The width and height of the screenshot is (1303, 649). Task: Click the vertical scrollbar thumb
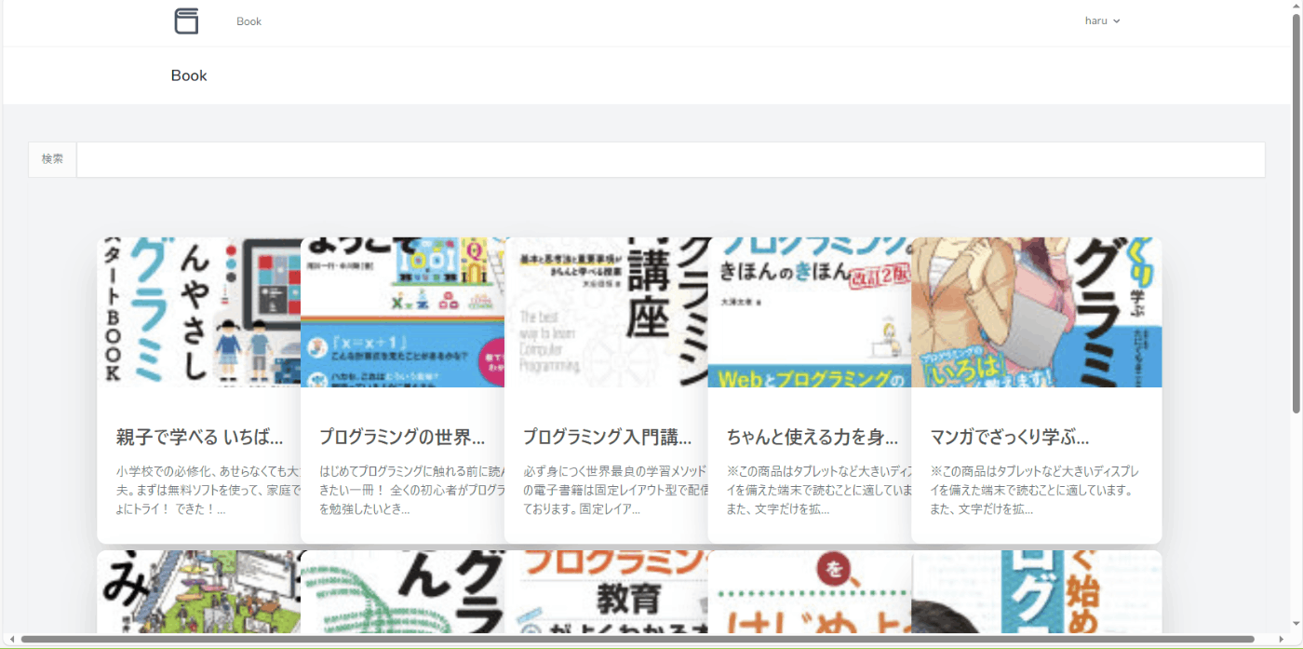tap(1296, 214)
